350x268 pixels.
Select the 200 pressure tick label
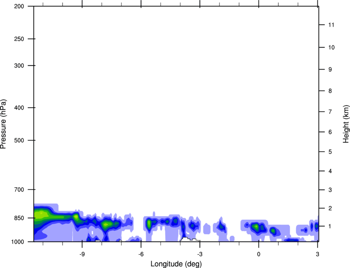(x=19, y=6)
